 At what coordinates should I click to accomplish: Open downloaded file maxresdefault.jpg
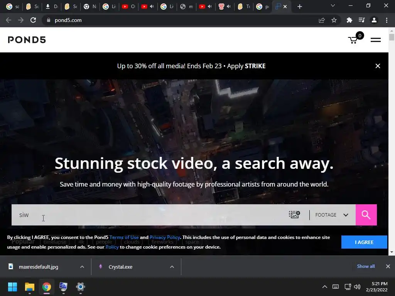point(38,267)
